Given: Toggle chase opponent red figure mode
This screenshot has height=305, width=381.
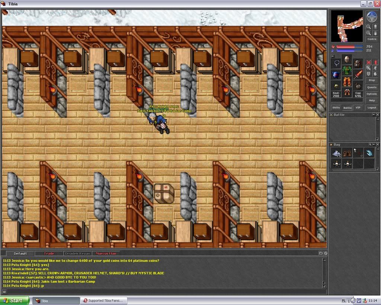Looking at the screenshot, I should pyautogui.click(x=375, y=62).
